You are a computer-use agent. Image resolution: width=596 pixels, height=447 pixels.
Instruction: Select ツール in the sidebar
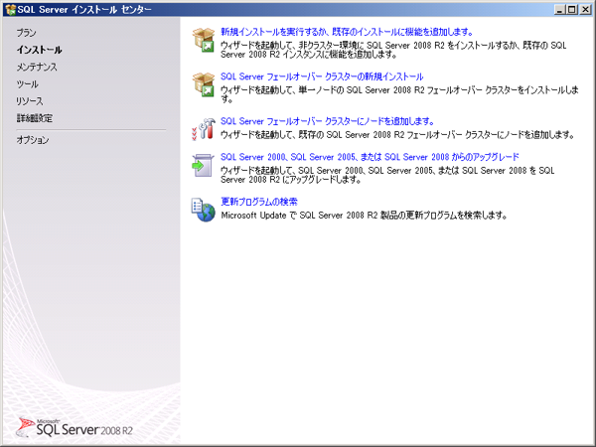point(28,84)
